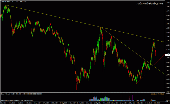
Task: Click the 1.3155 price axis label
Action: tap(168, 7)
